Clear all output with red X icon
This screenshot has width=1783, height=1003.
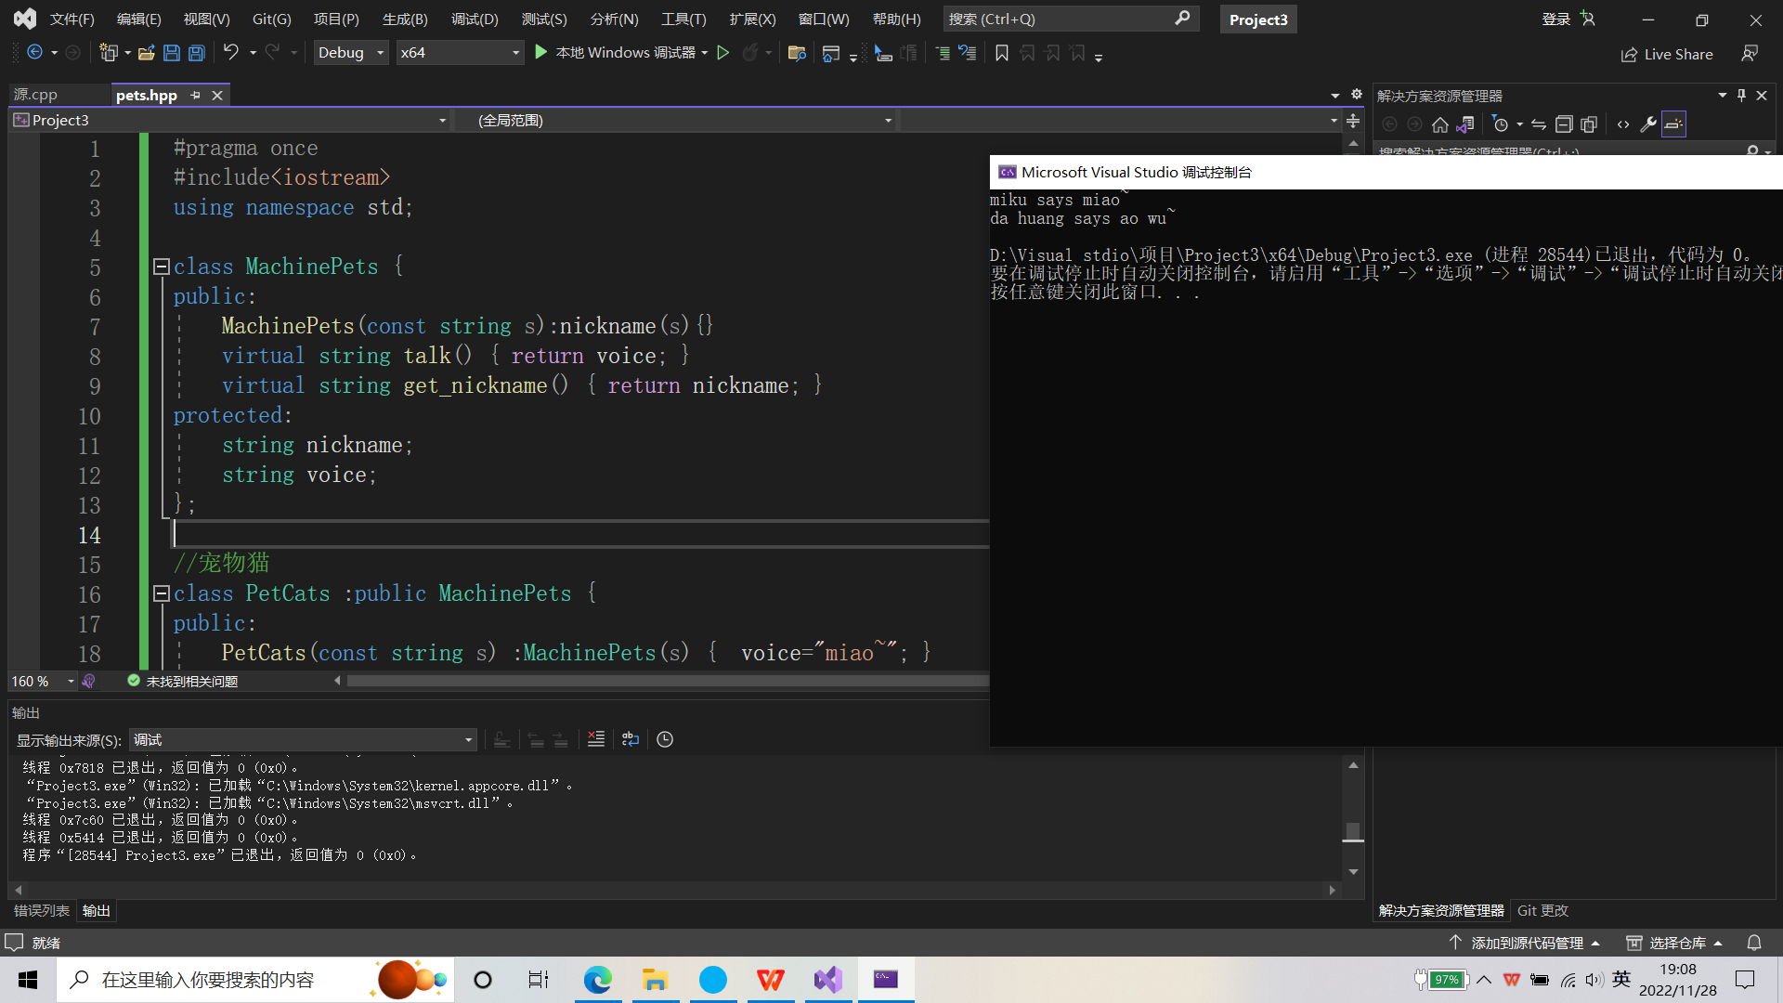tap(596, 739)
